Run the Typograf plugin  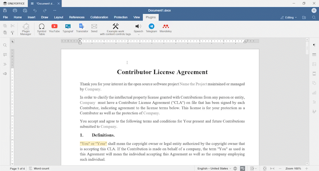[68, 29]
